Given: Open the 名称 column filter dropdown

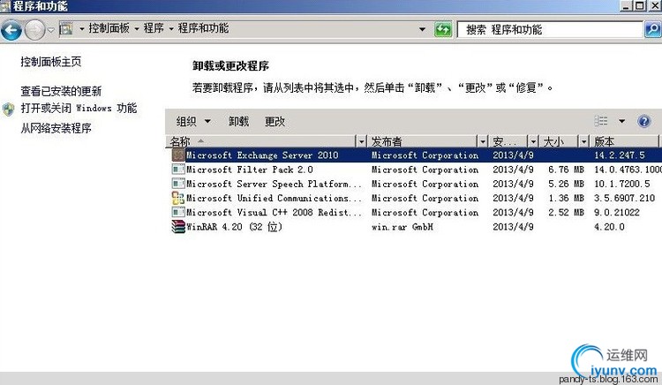Looking at the screenshot, I should pos(361,141).
